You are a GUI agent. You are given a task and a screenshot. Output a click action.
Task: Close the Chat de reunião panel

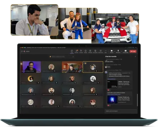pyautogui.click(x=135, y=56)
